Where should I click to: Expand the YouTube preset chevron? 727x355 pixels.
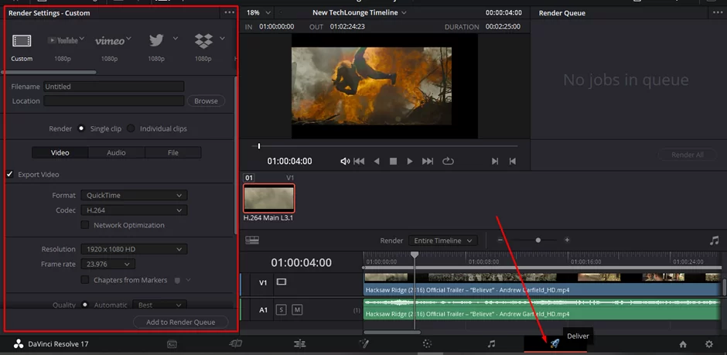click(x=82, y=38)
